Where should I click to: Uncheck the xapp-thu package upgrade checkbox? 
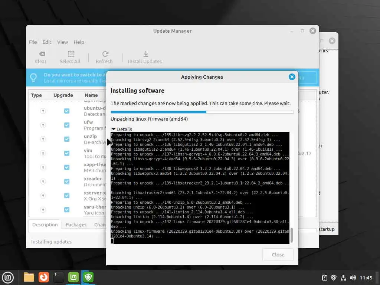click(67, 167)
